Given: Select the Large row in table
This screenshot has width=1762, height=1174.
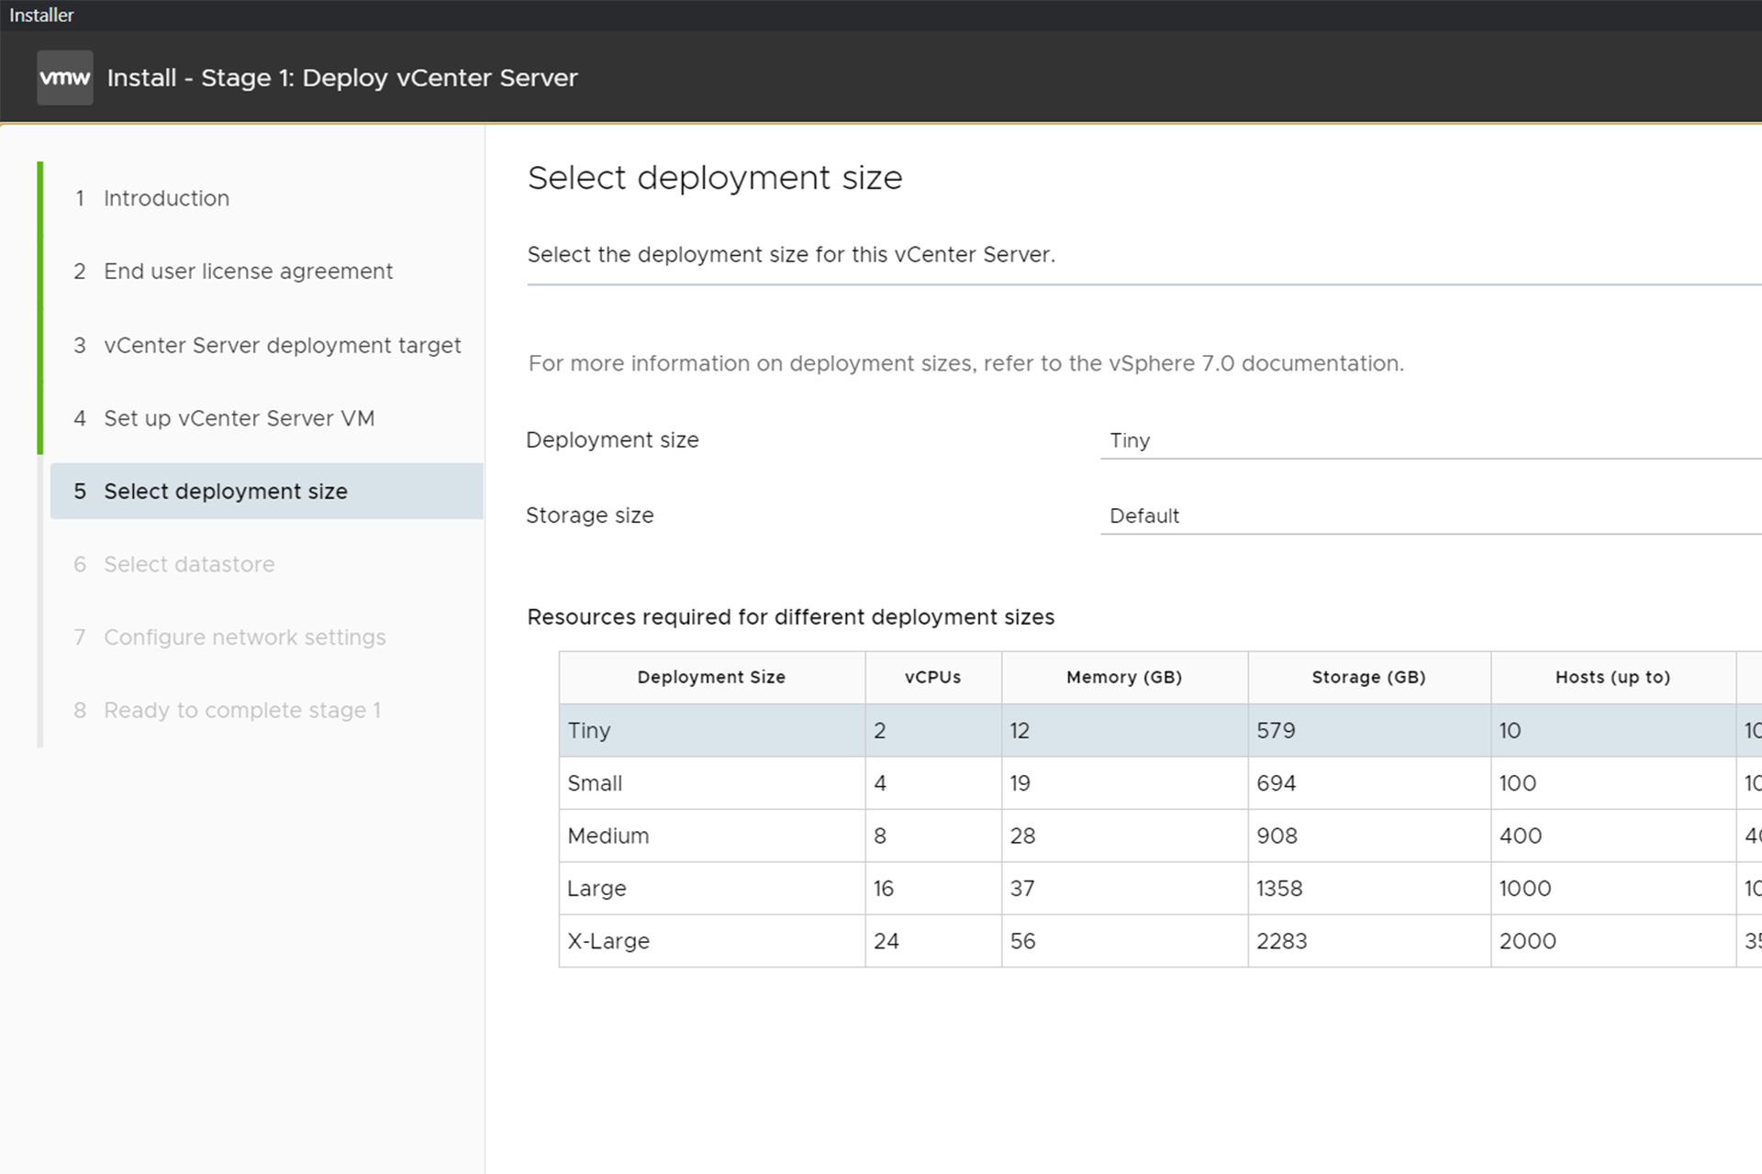Looking at the screenshot, I should (1160, 888).
